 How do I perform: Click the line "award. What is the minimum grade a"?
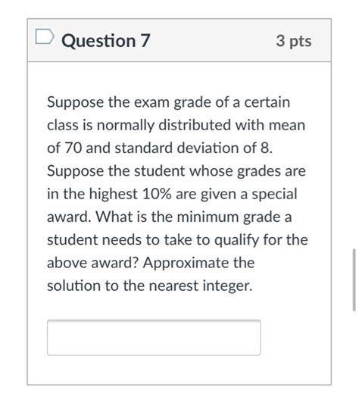(x=170, y=217)
